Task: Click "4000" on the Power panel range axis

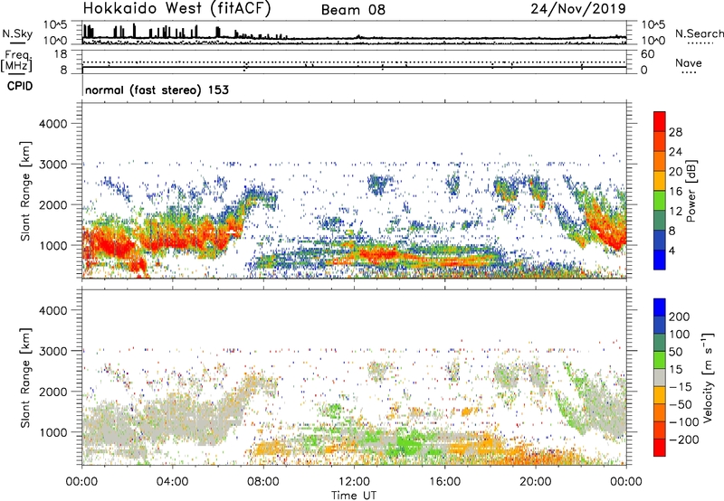Action: (x=52, y=124)
